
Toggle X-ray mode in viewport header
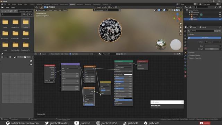coord(170,10)
